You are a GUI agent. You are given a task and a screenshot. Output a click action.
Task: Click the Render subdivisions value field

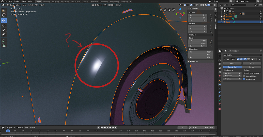tap(232, 73)
